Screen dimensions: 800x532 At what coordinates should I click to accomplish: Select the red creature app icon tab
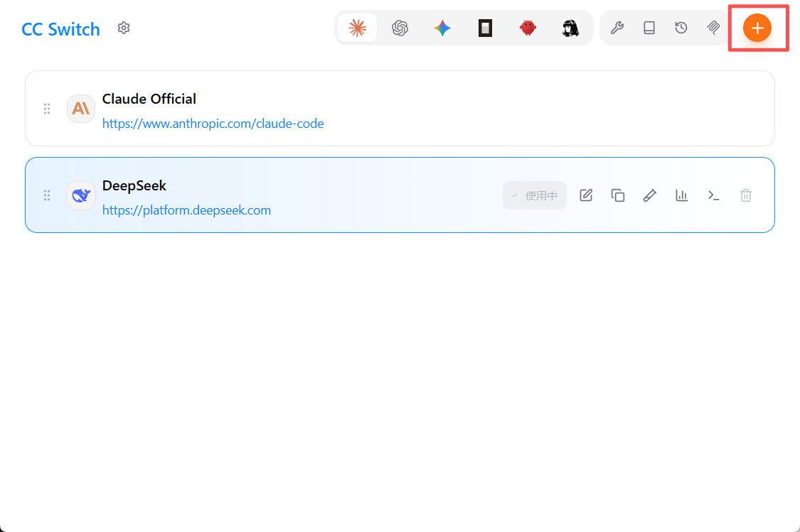pos(528,28)
